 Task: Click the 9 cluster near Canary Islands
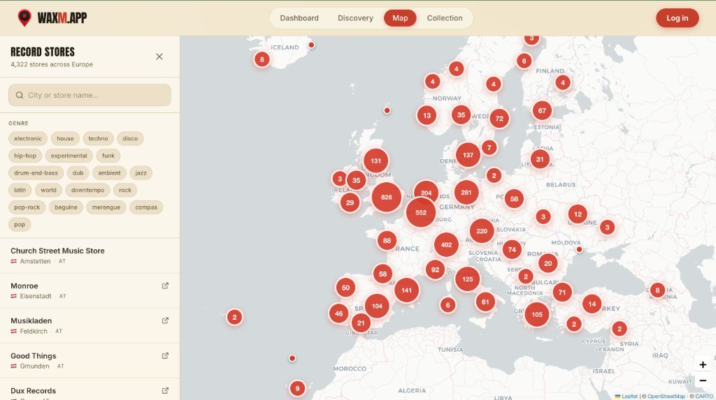click(297, 389)
